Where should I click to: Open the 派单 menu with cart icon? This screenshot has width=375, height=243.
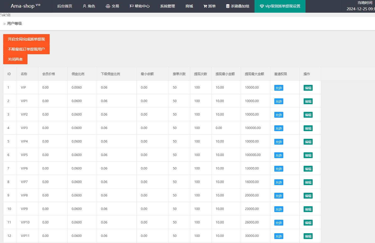[x=210, y=6]
